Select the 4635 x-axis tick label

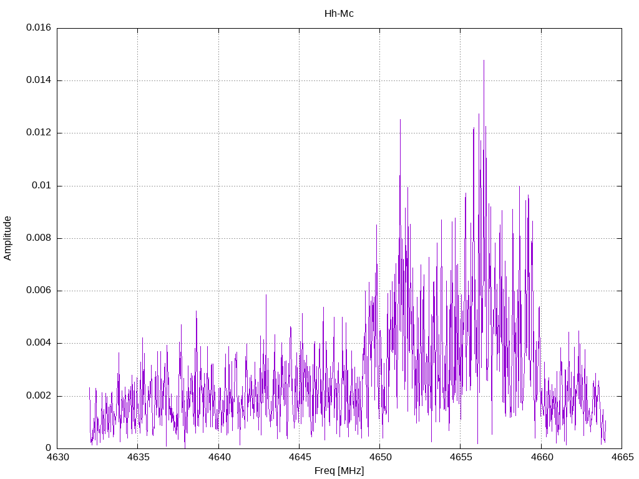click(x=138, y=456)
